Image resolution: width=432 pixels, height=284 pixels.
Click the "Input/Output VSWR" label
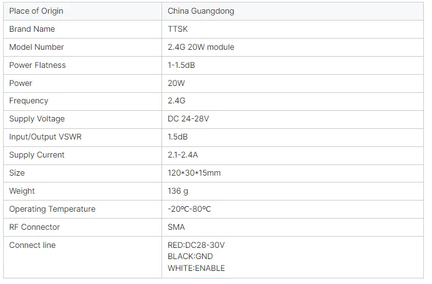[46, 137]
